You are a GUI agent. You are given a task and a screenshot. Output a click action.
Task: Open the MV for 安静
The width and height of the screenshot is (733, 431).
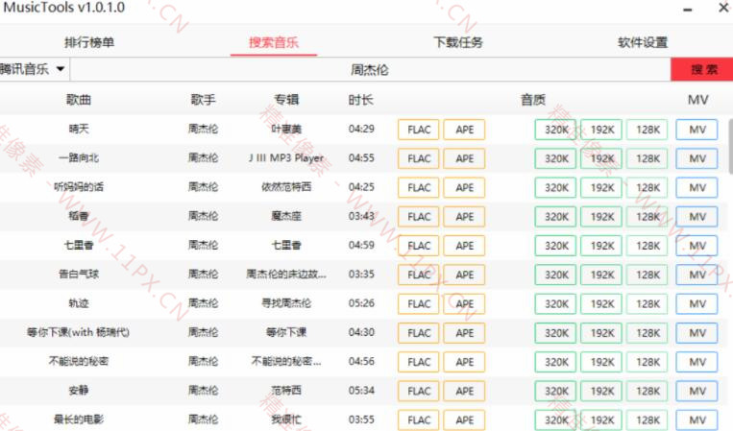click(697, 391)
